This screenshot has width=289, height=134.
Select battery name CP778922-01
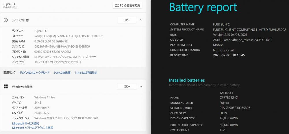229,98
